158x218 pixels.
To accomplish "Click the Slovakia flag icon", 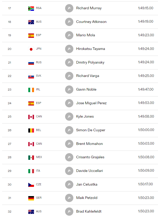I will pos(31,76).
